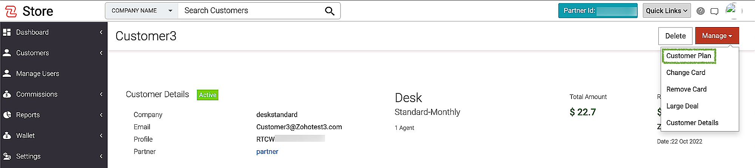Click the user profile avatar
This screenshot has height=168, width=755.
pos(731,10)
